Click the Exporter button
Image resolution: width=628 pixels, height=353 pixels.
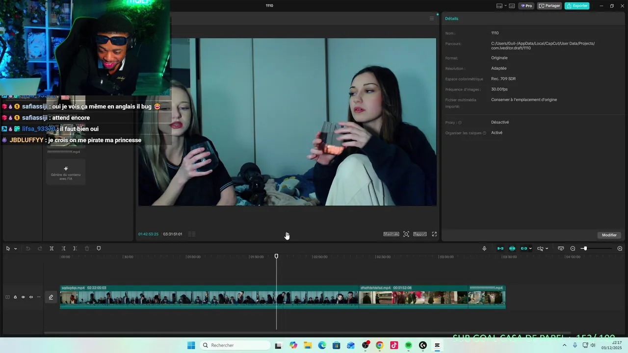point(577,6)
